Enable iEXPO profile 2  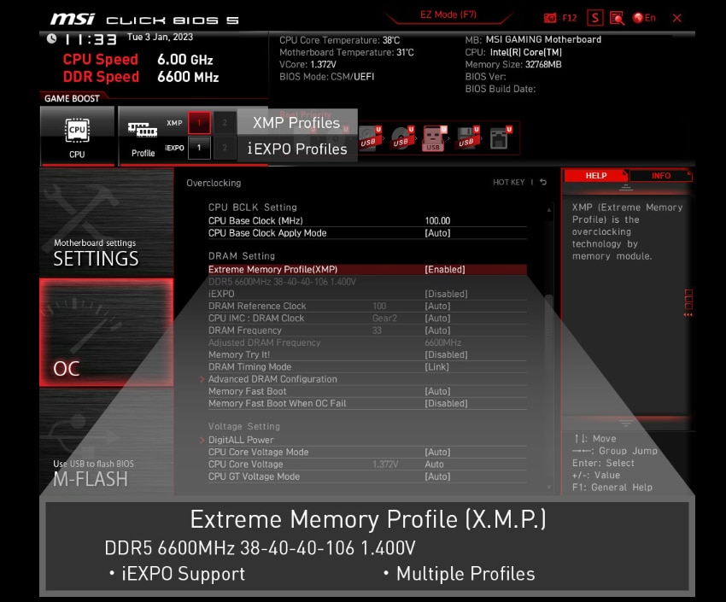pos(225,148)
